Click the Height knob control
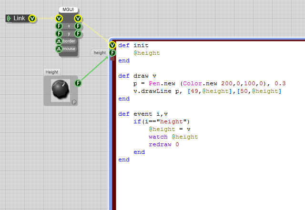Viewport: 305px width, 210px height. point(61,89)
